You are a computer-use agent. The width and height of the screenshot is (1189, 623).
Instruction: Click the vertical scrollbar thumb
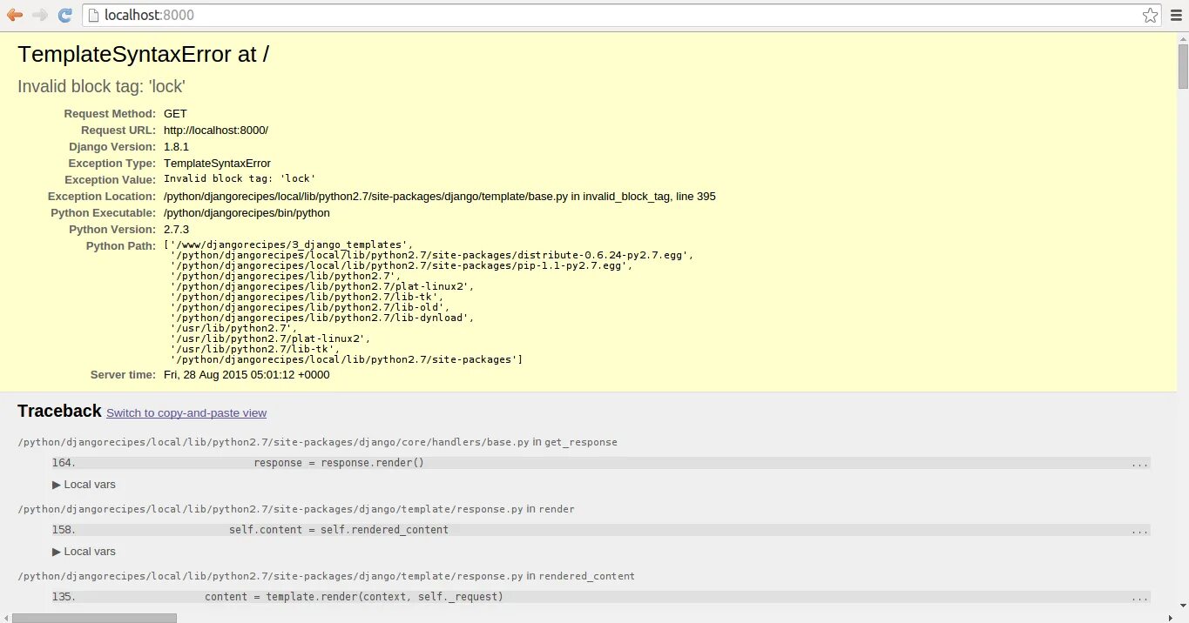1183,65
